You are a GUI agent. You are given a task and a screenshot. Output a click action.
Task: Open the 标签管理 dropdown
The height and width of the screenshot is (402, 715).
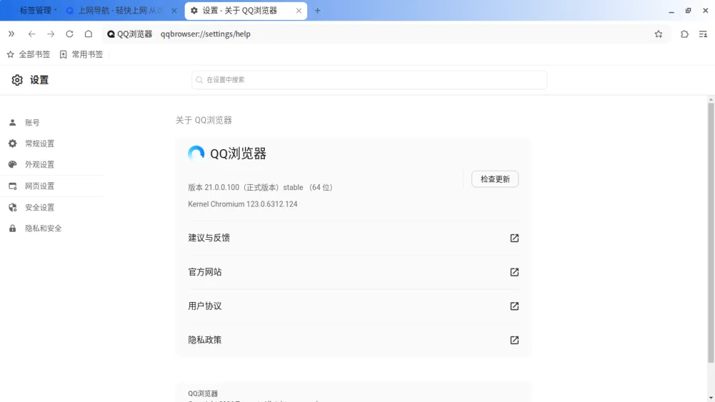(x=38, y=11)
